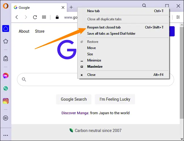184x141 pixels.
Task: Select Maximize in the context menu
Action: [x=123, y=67]
